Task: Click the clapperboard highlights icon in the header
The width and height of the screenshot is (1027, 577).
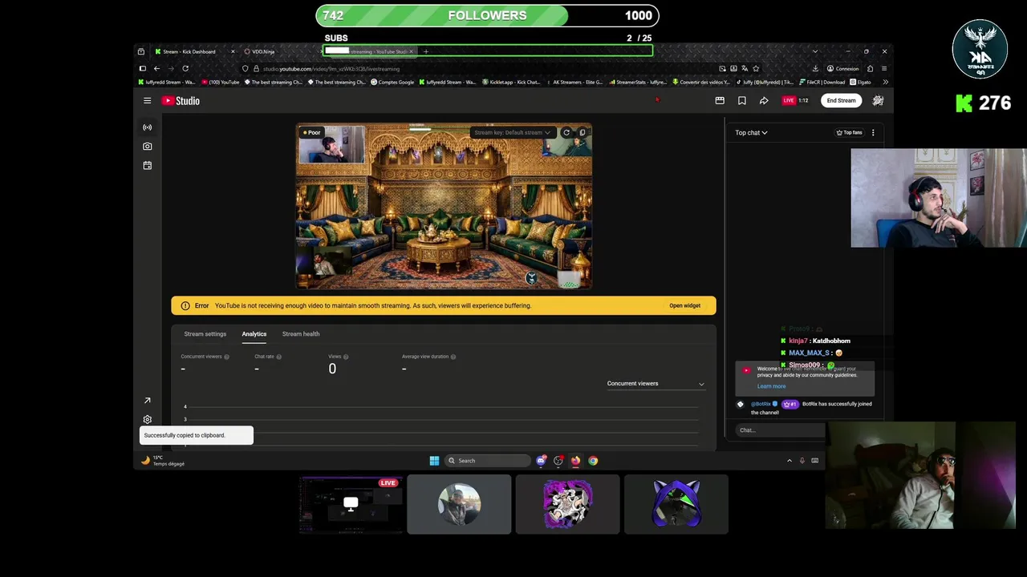Action: click(720, 101)
